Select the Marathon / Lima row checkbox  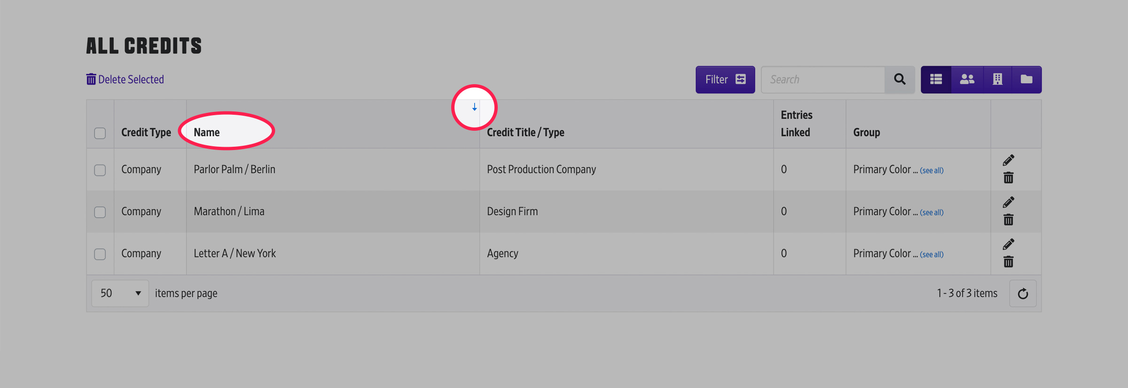(x=100, y=212)
